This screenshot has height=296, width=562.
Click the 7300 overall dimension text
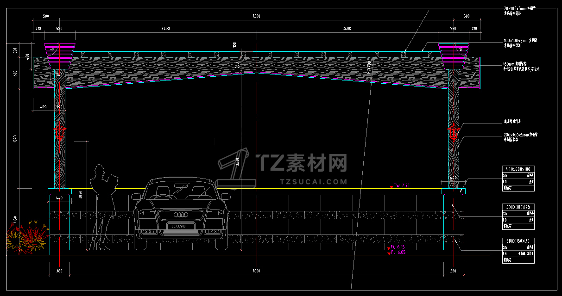click(256, 16)
